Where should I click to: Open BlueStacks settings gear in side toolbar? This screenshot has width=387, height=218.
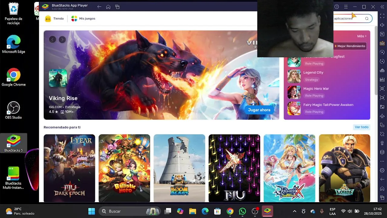[x=382, y=170]
